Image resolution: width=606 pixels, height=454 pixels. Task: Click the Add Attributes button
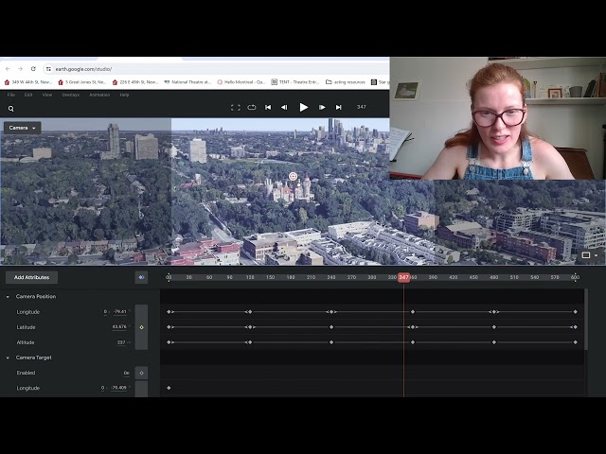[31, 277]
